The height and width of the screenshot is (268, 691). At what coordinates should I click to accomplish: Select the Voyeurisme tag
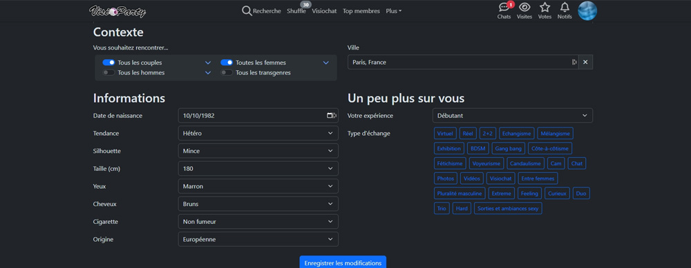(x=486, y=163)
